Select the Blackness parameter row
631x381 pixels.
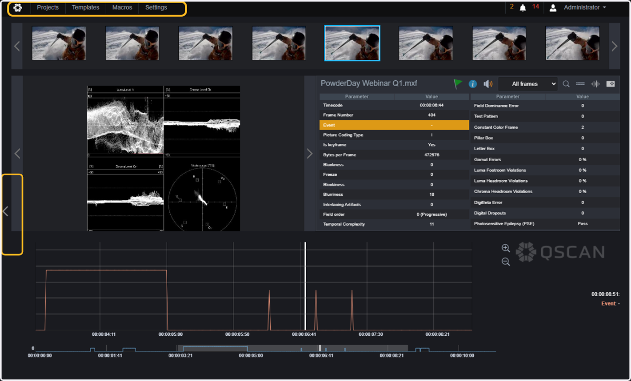pos(394,165)
